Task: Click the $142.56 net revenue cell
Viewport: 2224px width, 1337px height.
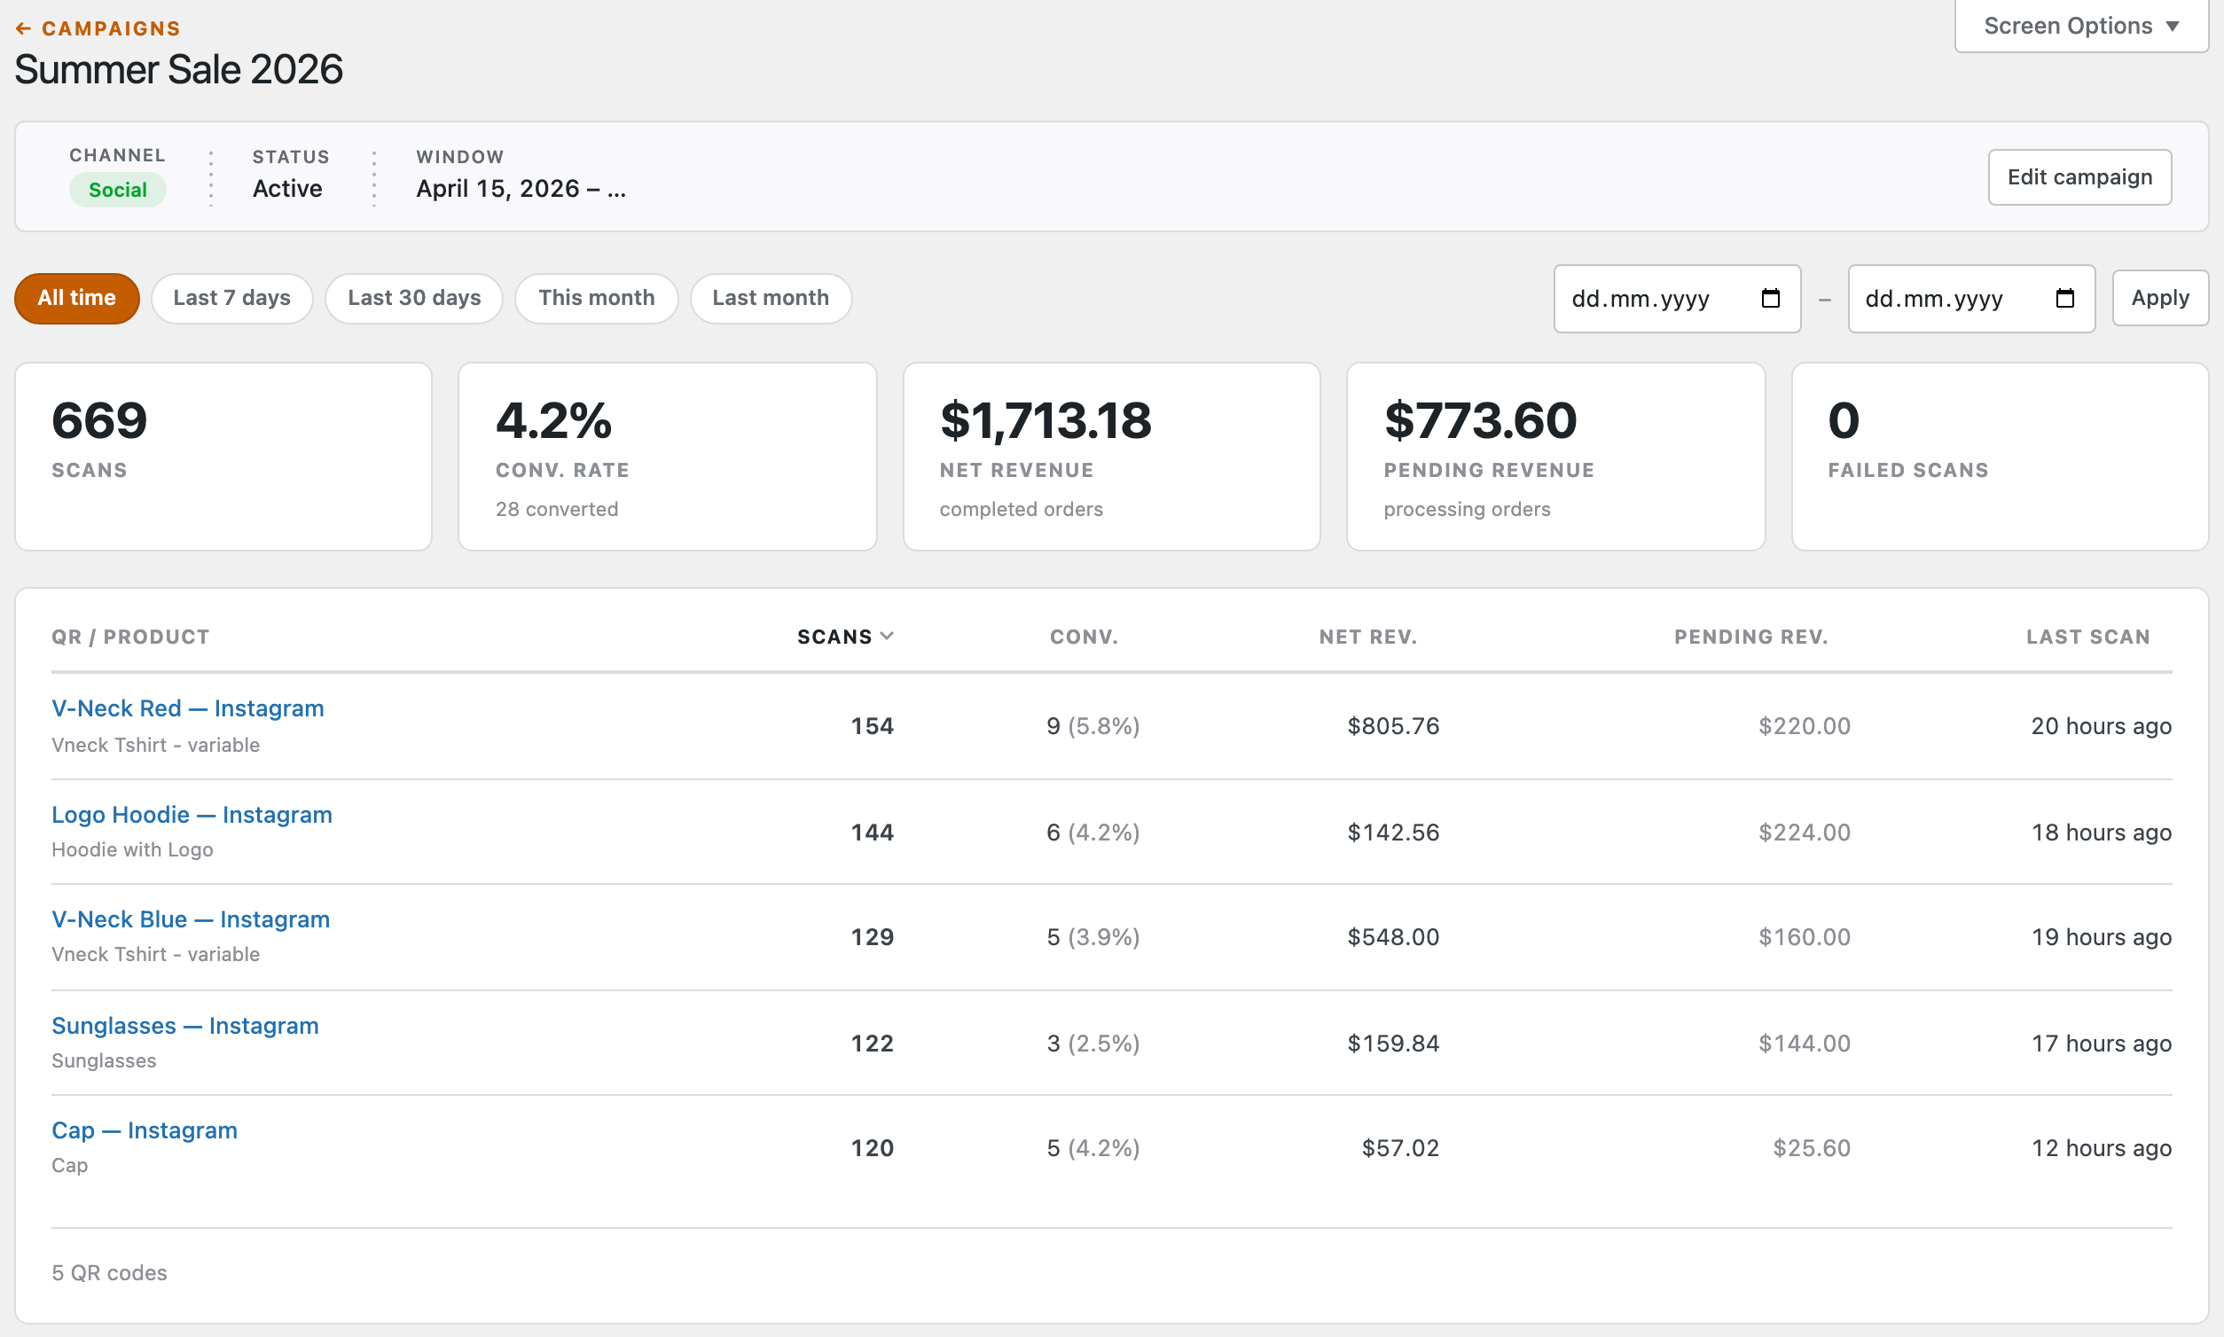Action: (1393, 833)
